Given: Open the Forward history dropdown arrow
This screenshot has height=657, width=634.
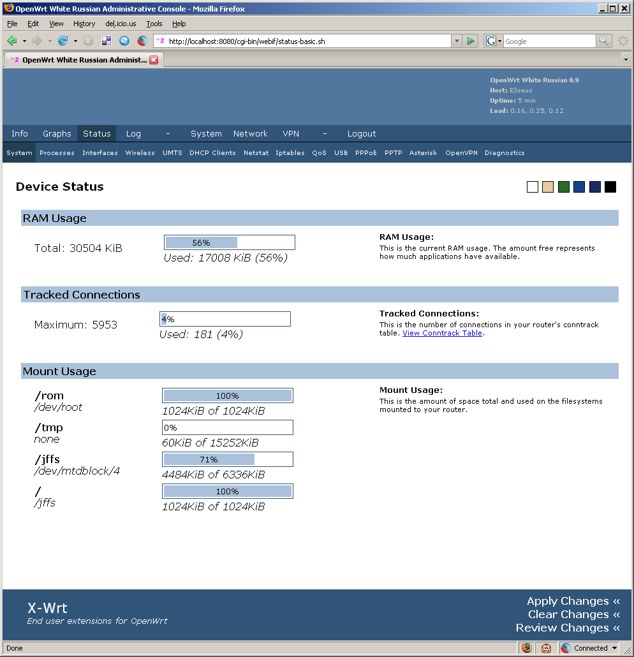Looking at the screenshot, I should [x=50, y=41].
